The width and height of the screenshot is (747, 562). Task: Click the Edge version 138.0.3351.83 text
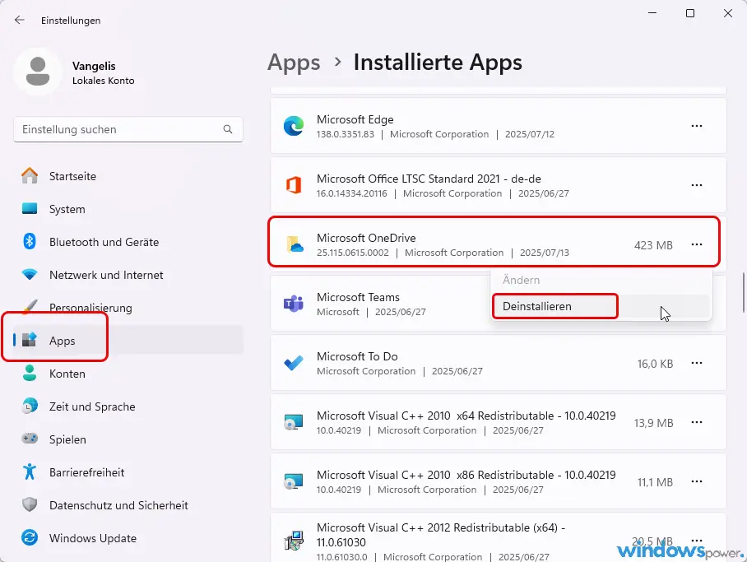[x=346, y=134]
